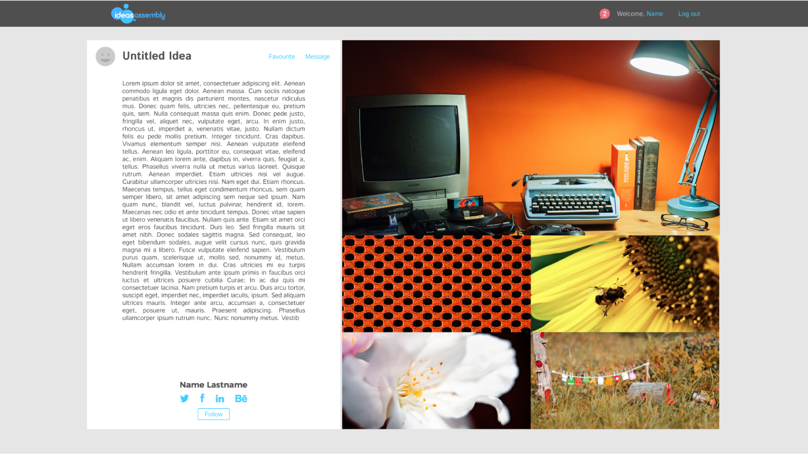Open the author's Facebook page

[202, 398]
